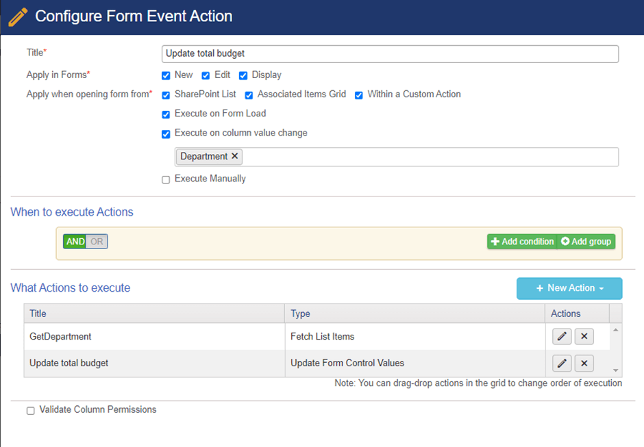Click the actions grid scroll down arrow

point(616,370)
